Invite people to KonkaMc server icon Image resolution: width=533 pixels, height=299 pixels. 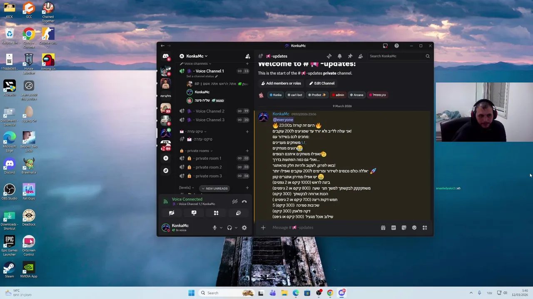248,56
